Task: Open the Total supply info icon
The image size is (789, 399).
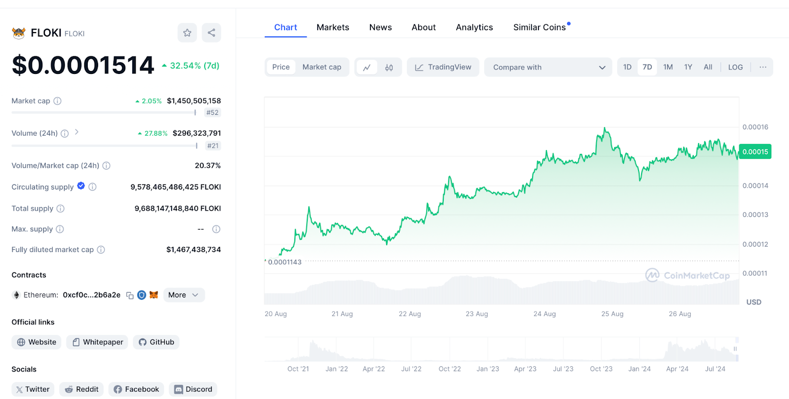Action: 61,209
